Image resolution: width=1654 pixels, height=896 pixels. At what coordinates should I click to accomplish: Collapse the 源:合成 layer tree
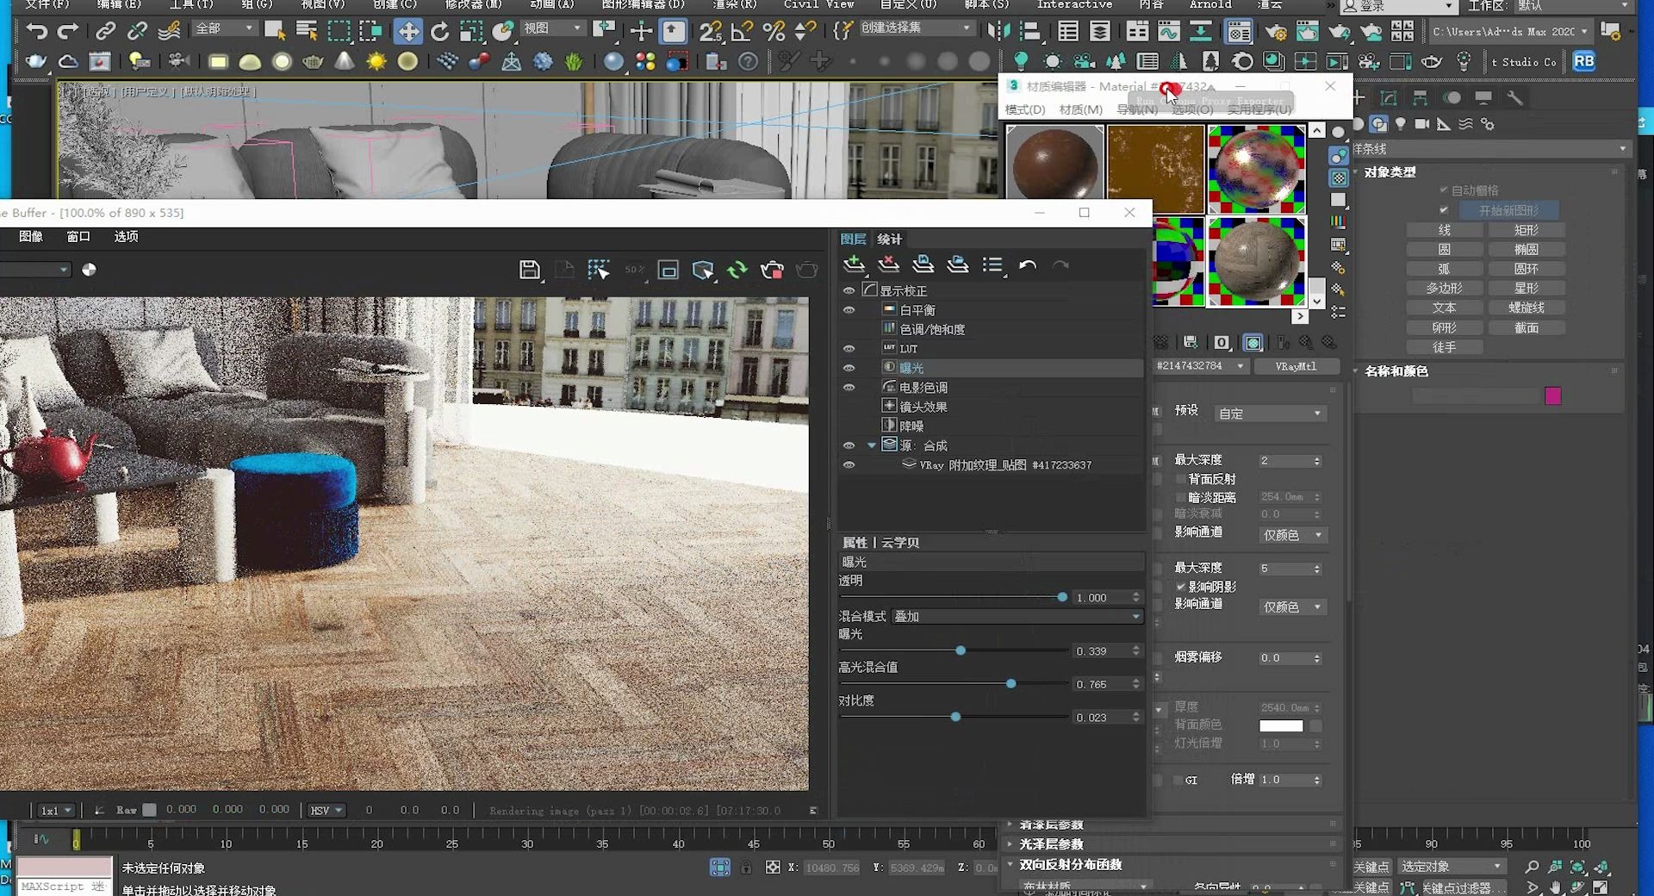(x=872, y=445)
